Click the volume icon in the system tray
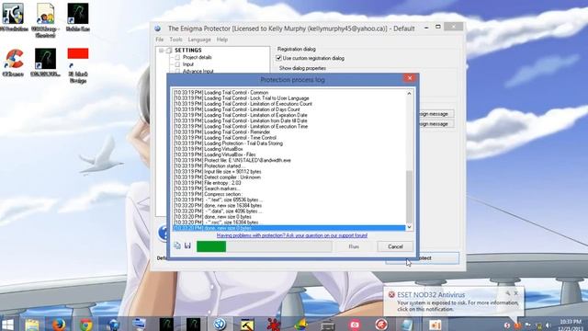Image resolution: width=588 pixels, height=331 pixels. (x=548, y=325)
